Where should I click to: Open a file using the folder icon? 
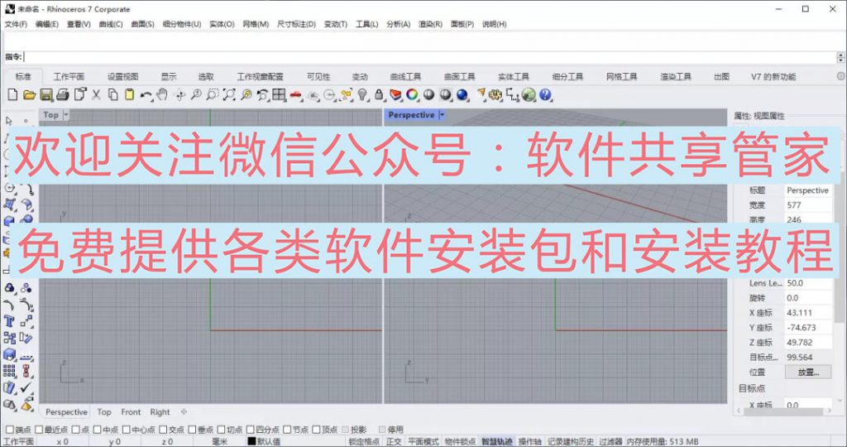tap(29, 95)
